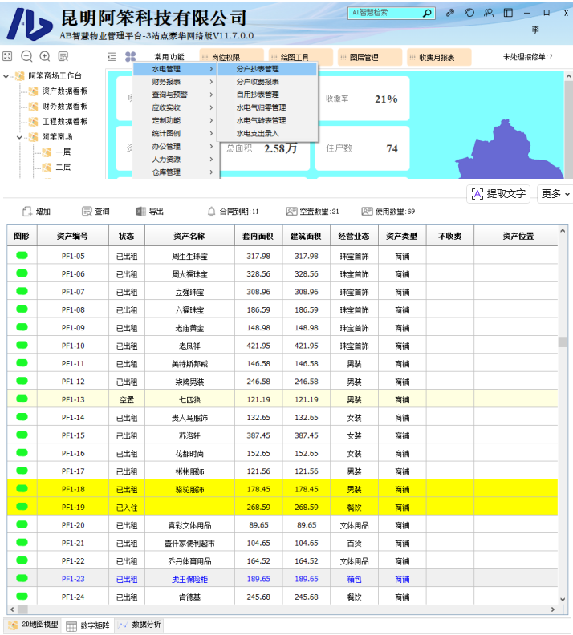Click the 导出 export button
The height and width of the screenshot is (635, 573).
coord(149,212)
